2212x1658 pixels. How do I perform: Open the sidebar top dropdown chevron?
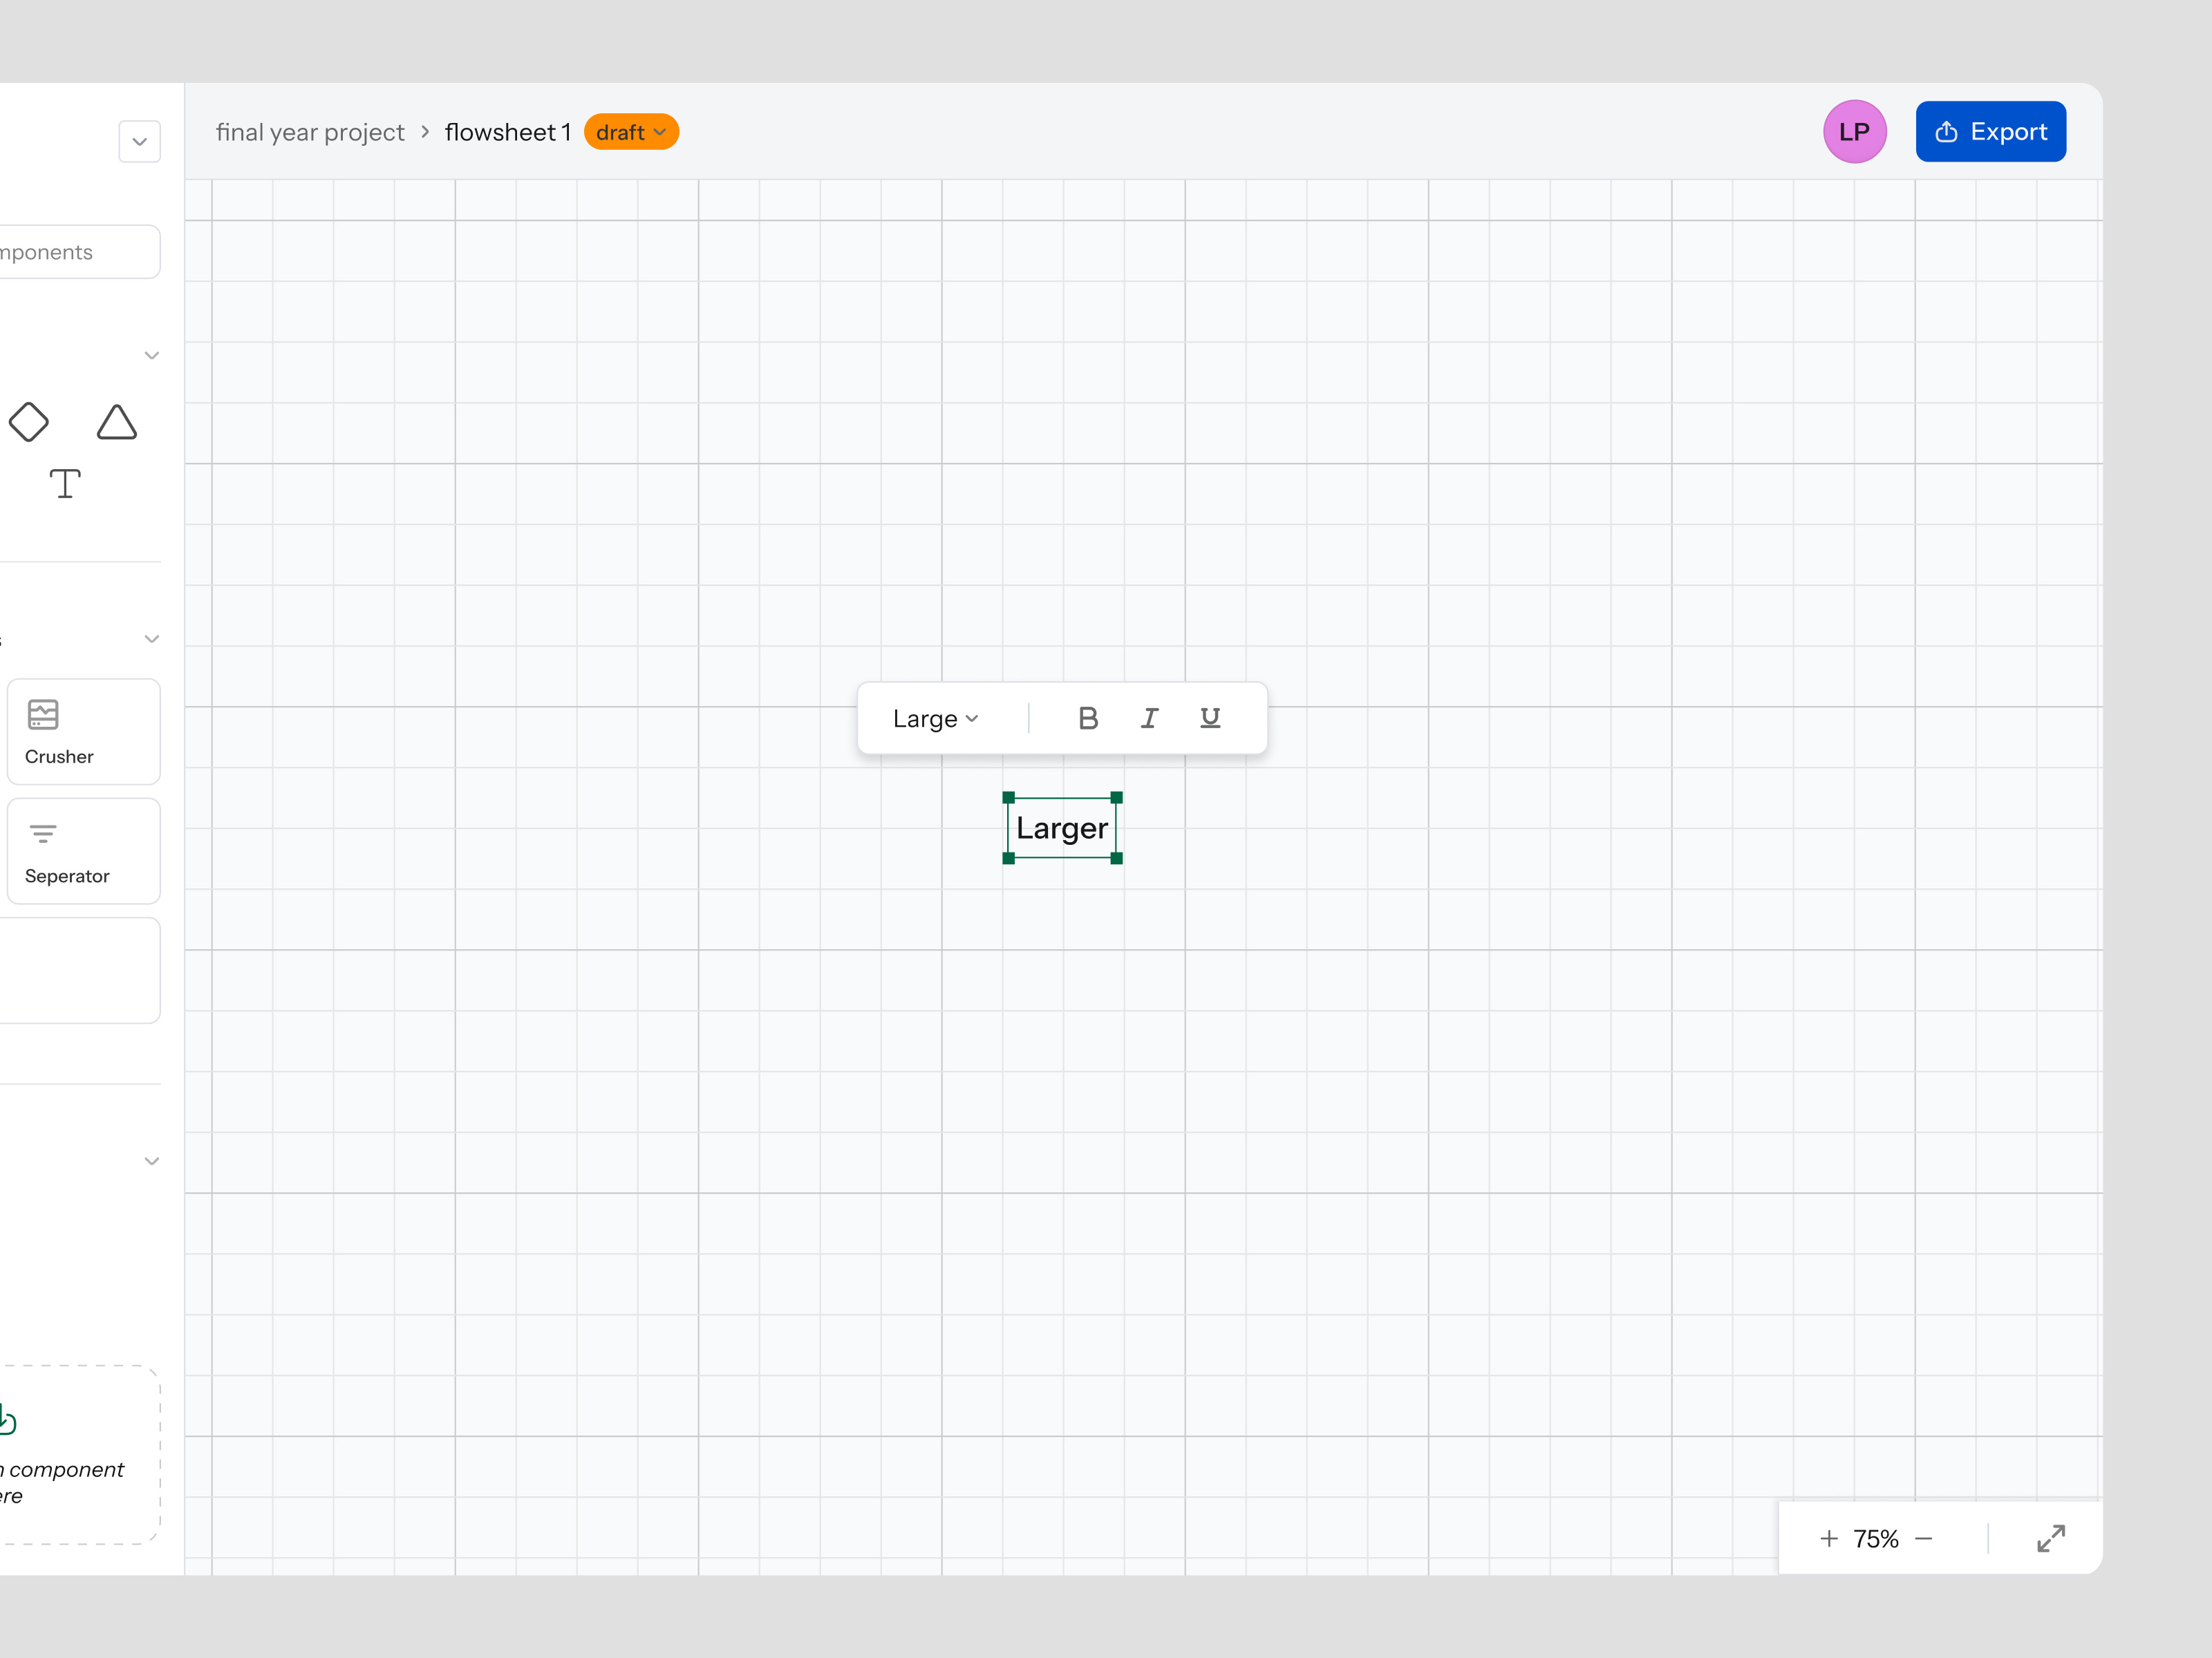coord(140,142)
